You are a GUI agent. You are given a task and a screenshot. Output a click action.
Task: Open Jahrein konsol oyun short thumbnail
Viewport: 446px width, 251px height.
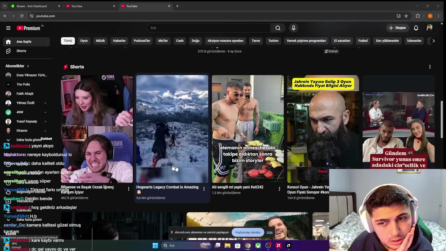coord(323,129)
